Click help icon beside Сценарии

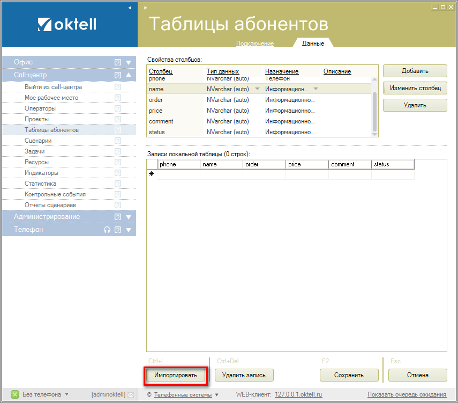(118, 141)
